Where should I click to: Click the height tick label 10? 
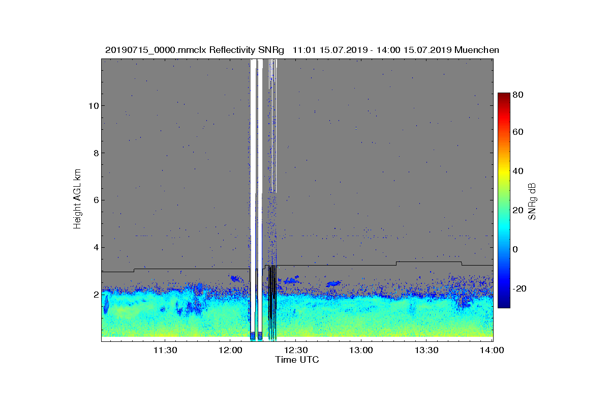[x=93, y=105]
